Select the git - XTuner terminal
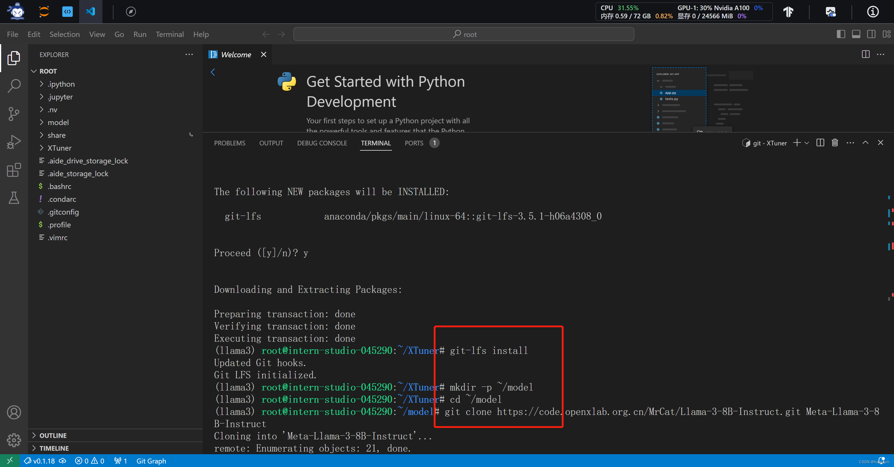This screenshot has height=467, width=894. tap(764, 143)
